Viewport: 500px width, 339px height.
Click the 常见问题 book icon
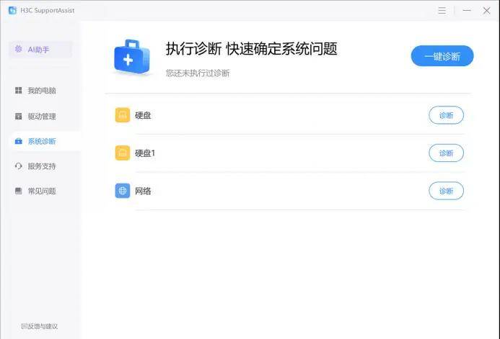[19, 191]
